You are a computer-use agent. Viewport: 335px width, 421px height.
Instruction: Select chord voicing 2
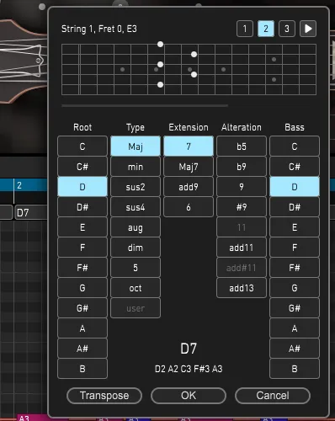pos(266,29)
